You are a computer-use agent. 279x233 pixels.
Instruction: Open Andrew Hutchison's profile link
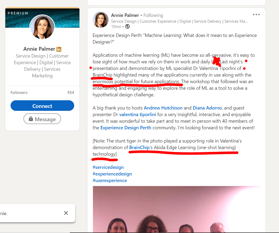tap(163, 108)
